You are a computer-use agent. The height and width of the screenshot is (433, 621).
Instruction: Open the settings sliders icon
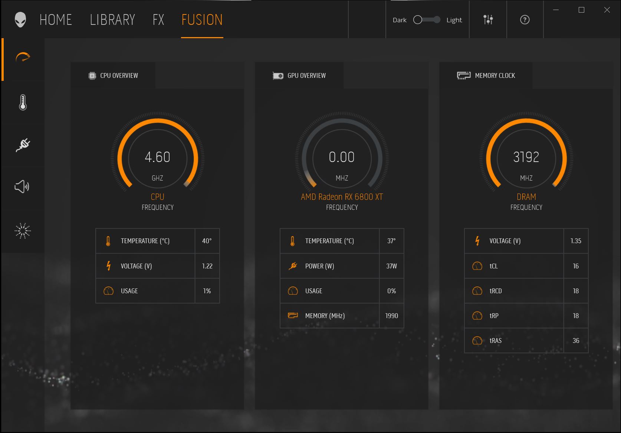488,20
